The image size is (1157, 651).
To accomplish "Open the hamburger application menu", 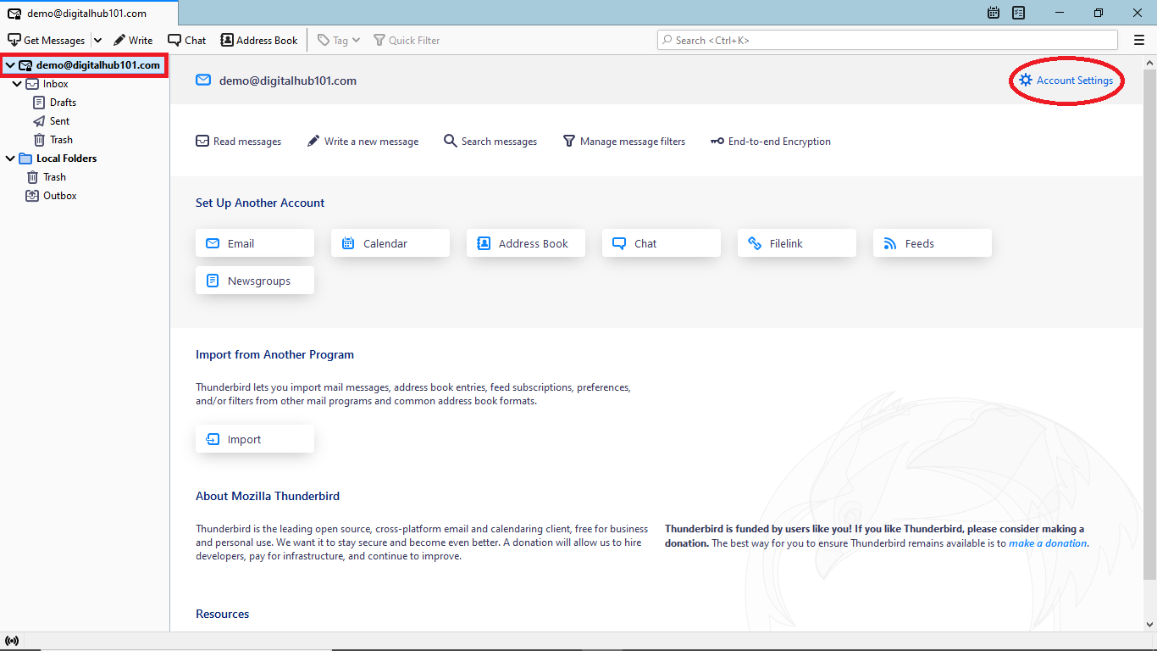I will pos(1139,40).
